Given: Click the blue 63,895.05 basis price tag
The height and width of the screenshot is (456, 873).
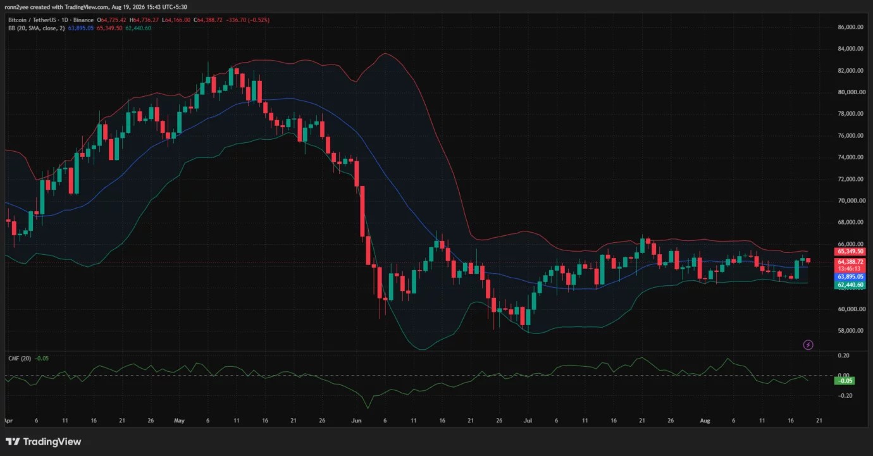Looking at the screenshot, I should coord(849,277).
